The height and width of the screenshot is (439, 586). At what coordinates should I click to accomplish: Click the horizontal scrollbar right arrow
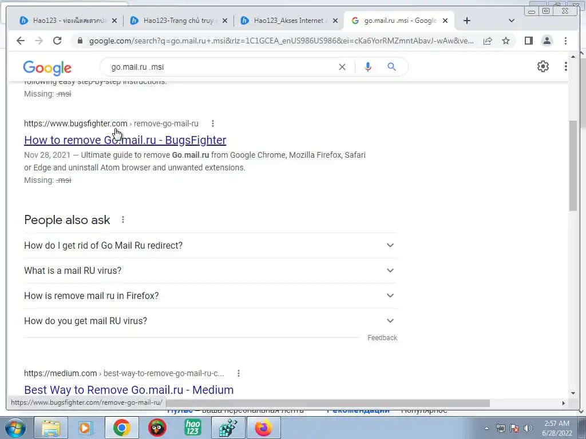[564, 403]
